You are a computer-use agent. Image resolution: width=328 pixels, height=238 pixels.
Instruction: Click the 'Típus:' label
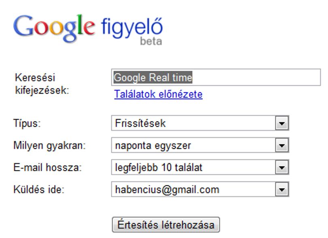click(x=27, y=123)
